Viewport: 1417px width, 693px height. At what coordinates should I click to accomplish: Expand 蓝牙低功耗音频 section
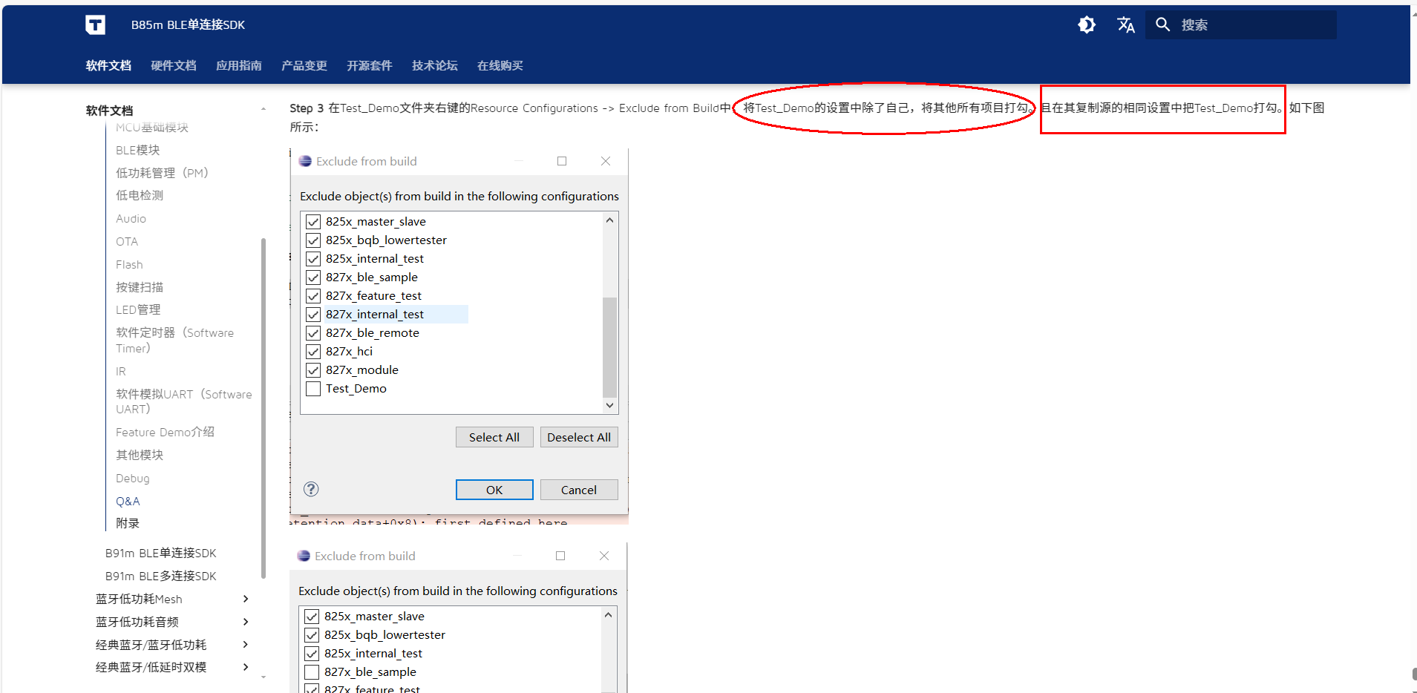point(246,622)
